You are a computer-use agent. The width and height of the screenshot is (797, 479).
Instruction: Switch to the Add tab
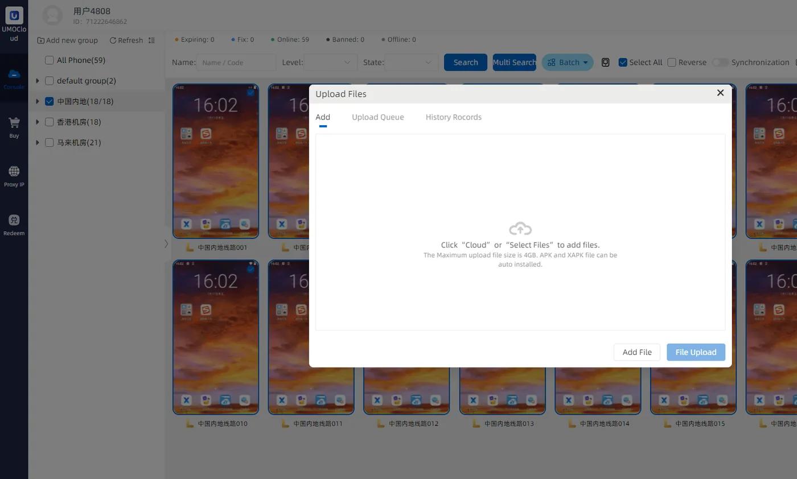323,117
